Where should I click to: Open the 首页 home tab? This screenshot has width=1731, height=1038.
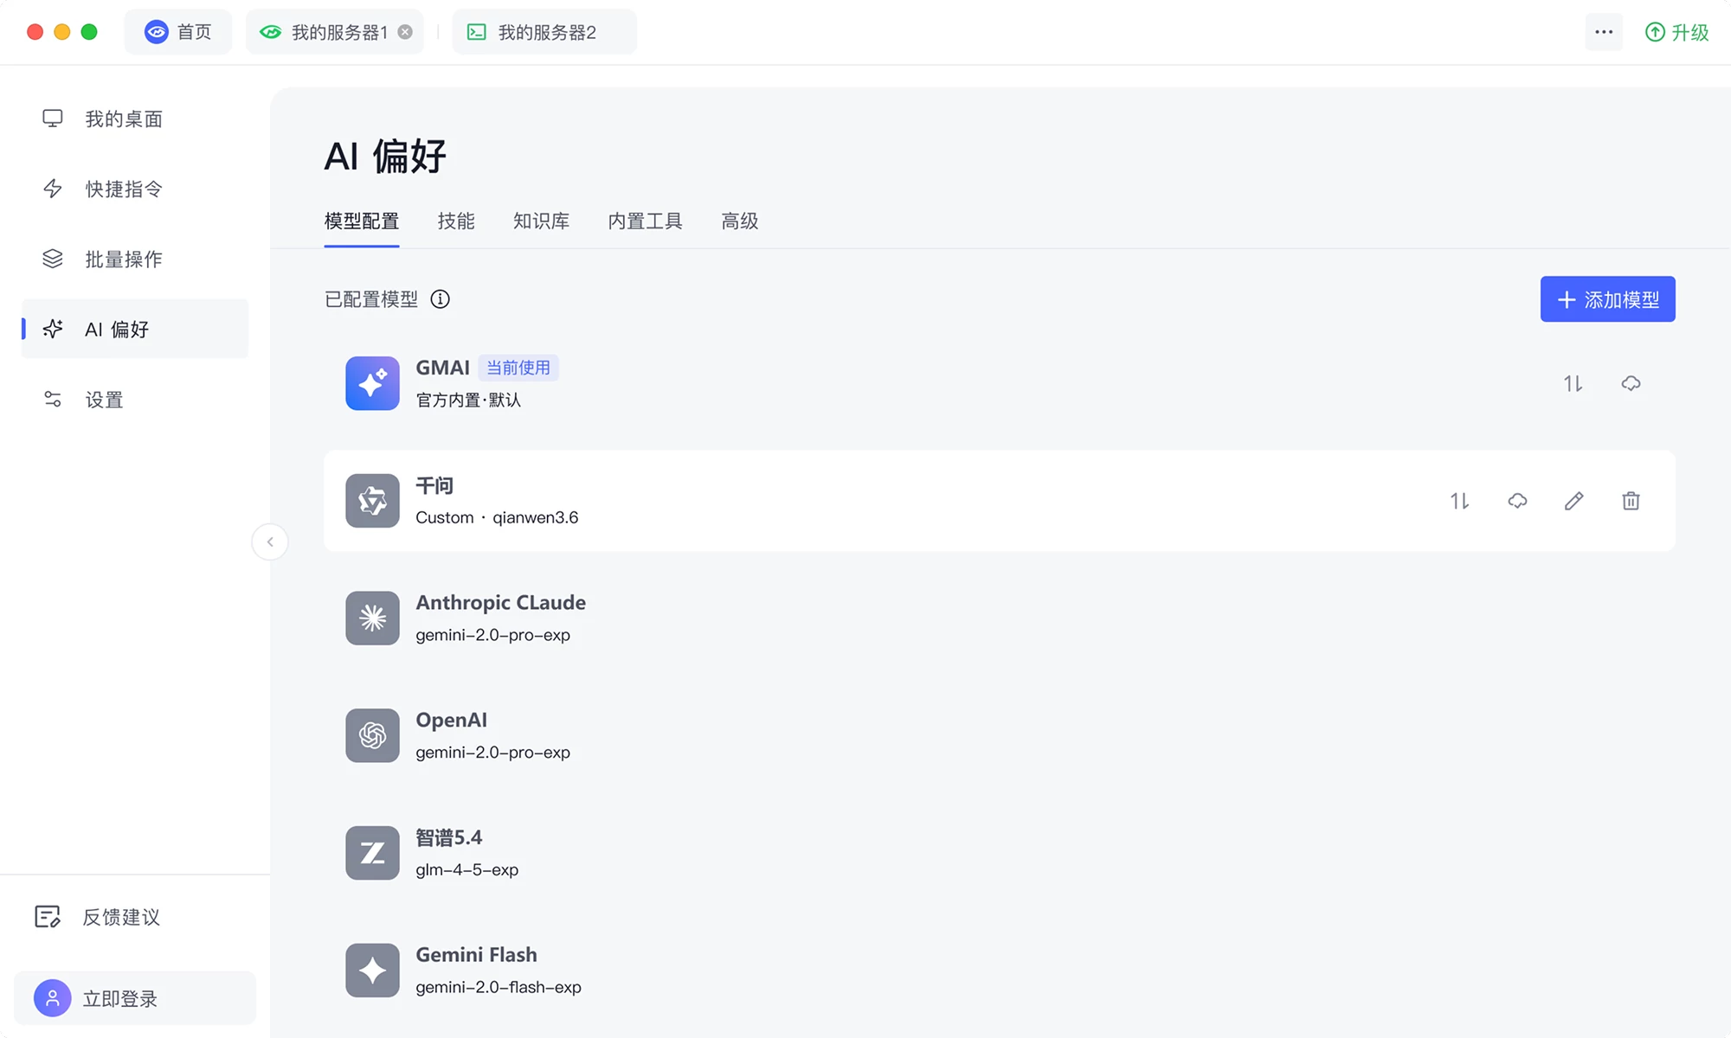pyautogui.click(x=178, y=32)
